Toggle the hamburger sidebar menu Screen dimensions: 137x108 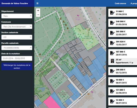click(38, 3)
